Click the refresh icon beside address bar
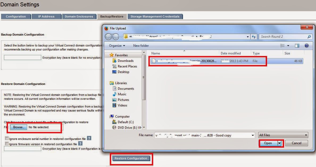This screenshot has height=167, width=316. (254, 37)
